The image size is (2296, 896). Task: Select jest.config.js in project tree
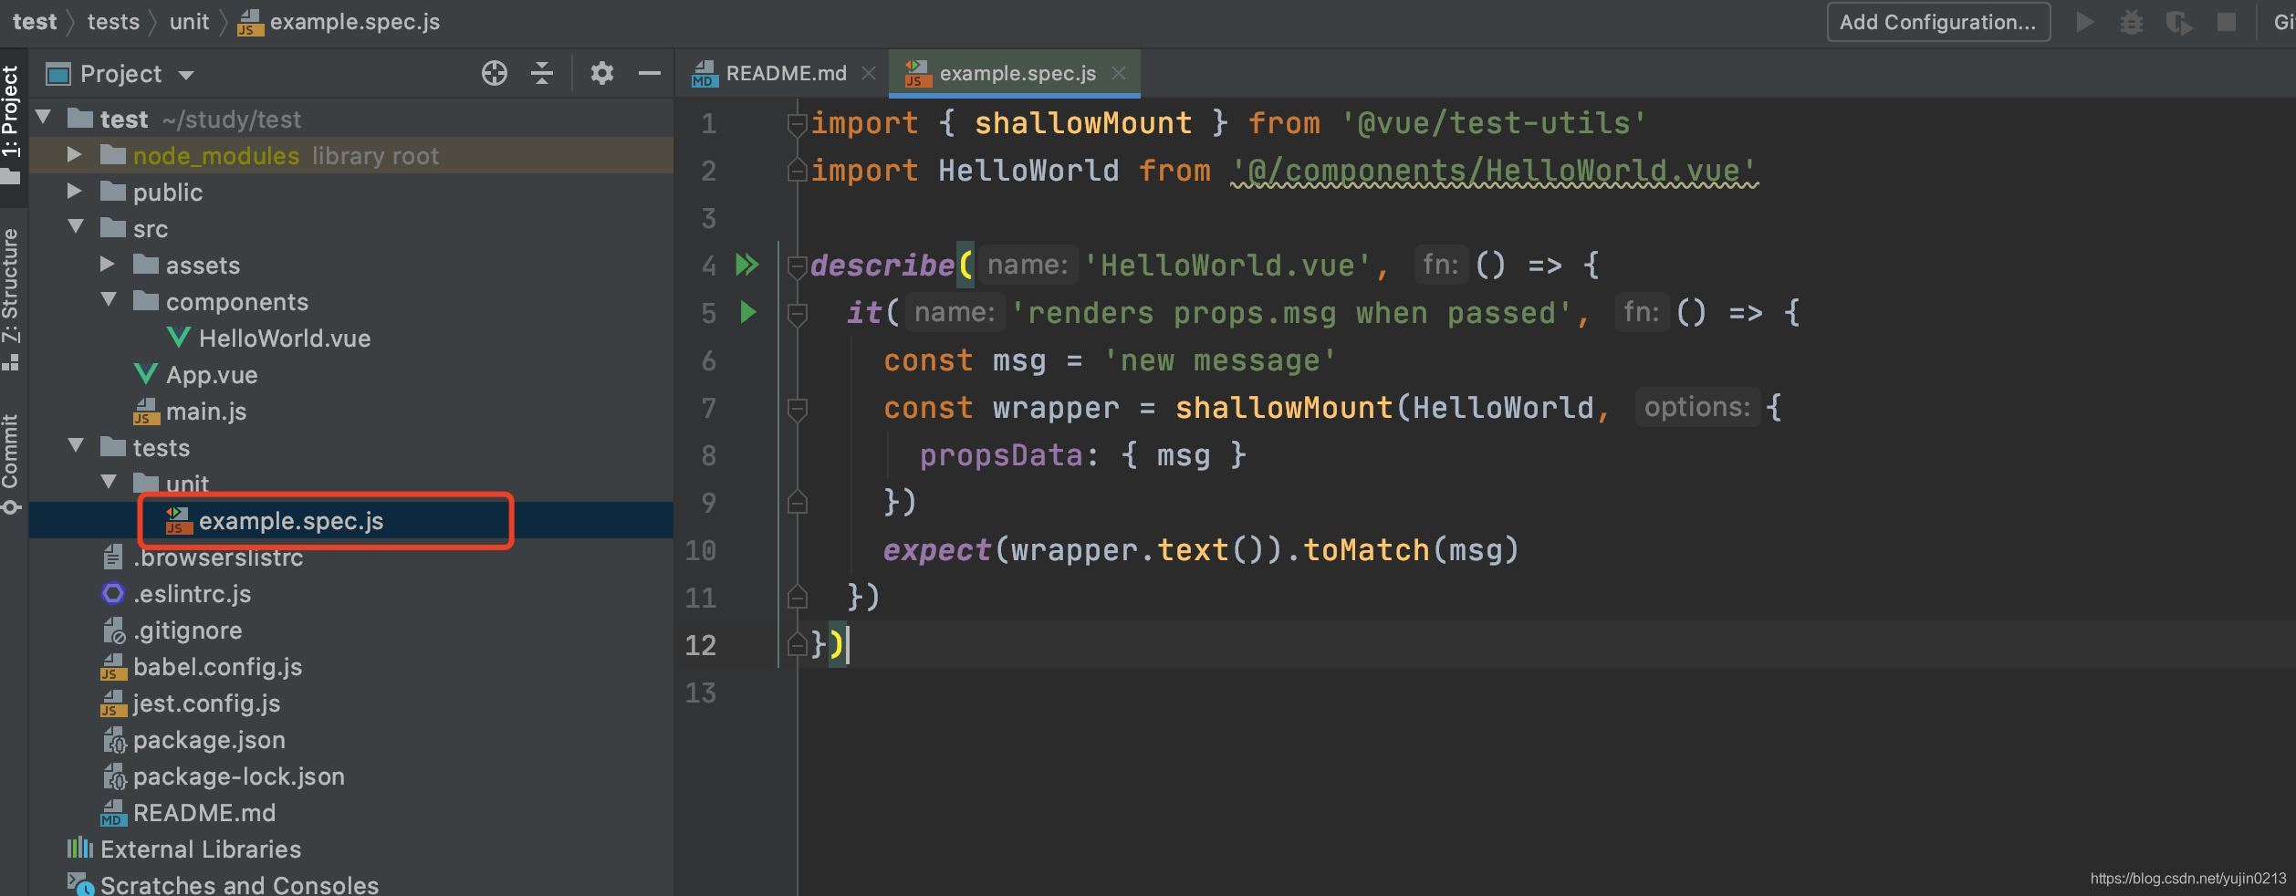pos(206,703)
